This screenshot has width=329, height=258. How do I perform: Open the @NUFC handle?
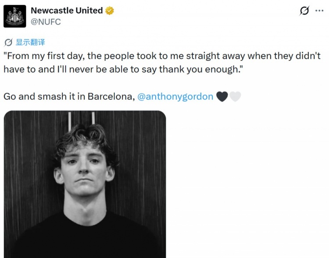(x=46, y=22)
